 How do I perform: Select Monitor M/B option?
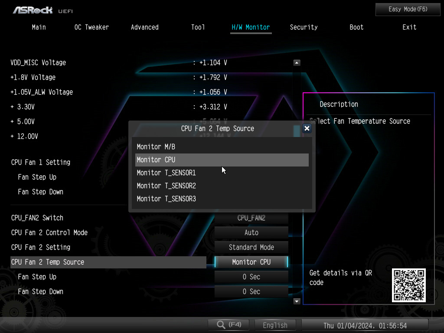point(222,147)
